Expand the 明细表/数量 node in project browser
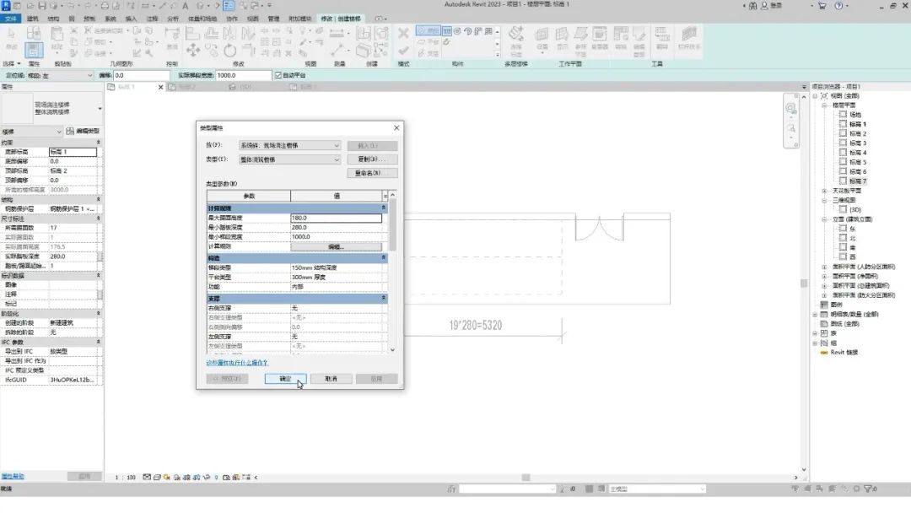 click(x=815, y=315)
